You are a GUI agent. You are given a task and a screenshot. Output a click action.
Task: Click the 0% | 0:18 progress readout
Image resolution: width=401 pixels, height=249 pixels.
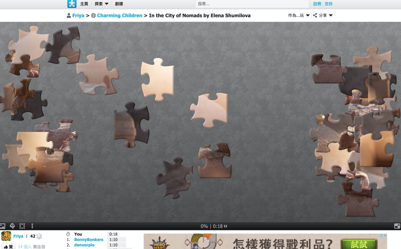click(212, 226)
